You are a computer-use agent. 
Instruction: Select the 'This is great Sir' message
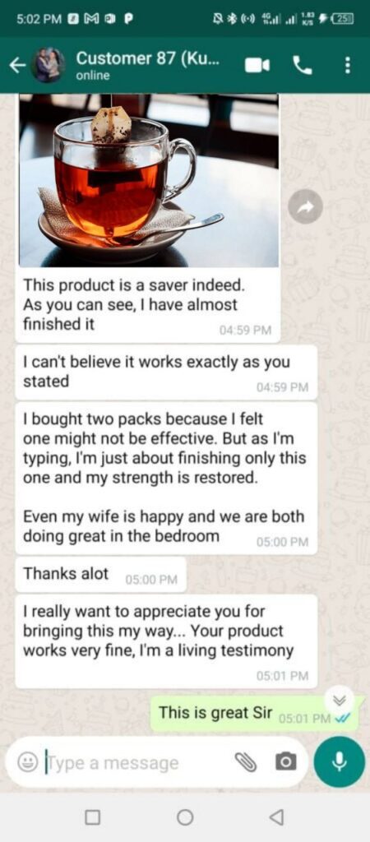pos(253,714)
